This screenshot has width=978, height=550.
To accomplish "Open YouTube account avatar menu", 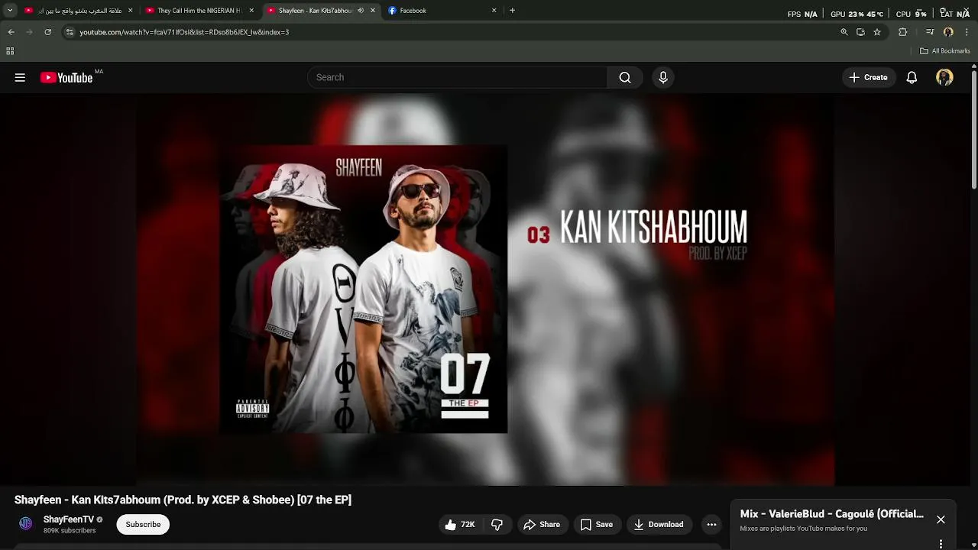I will coord(944,77).
